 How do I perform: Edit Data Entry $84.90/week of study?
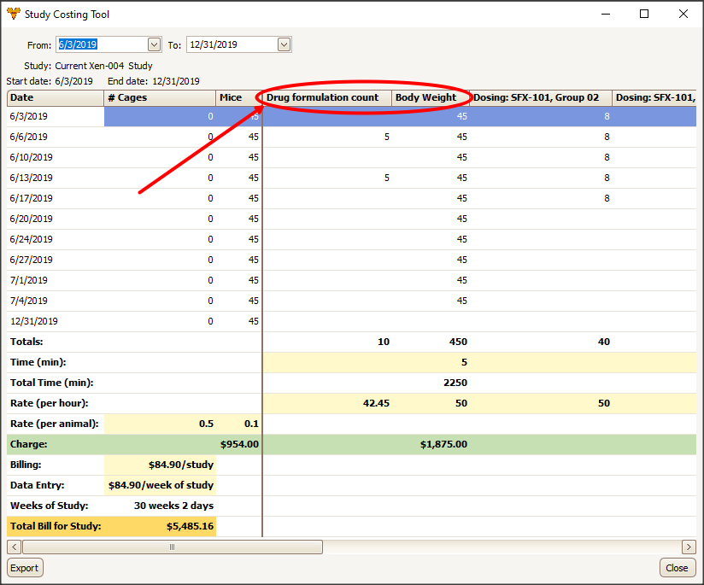(x=161, y=485)
